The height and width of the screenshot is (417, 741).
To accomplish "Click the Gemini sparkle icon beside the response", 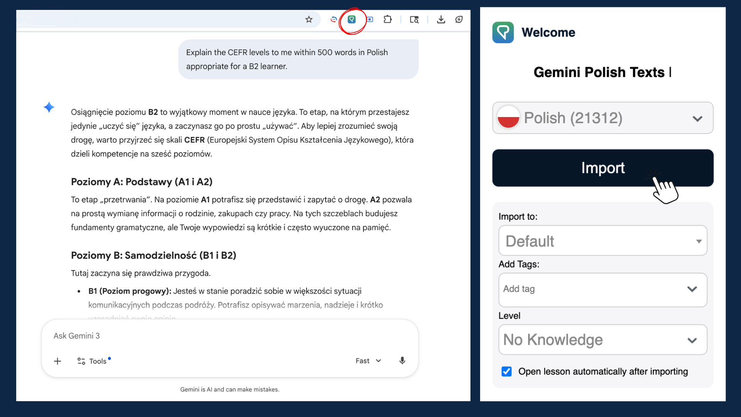I will click(49, 107).
